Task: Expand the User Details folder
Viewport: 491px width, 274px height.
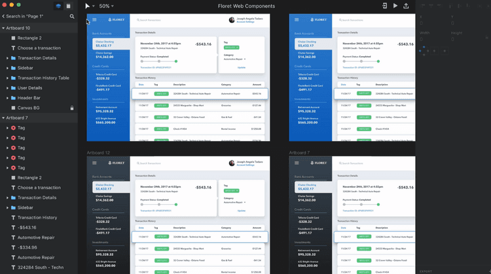Action: click(x=7, y=87)
